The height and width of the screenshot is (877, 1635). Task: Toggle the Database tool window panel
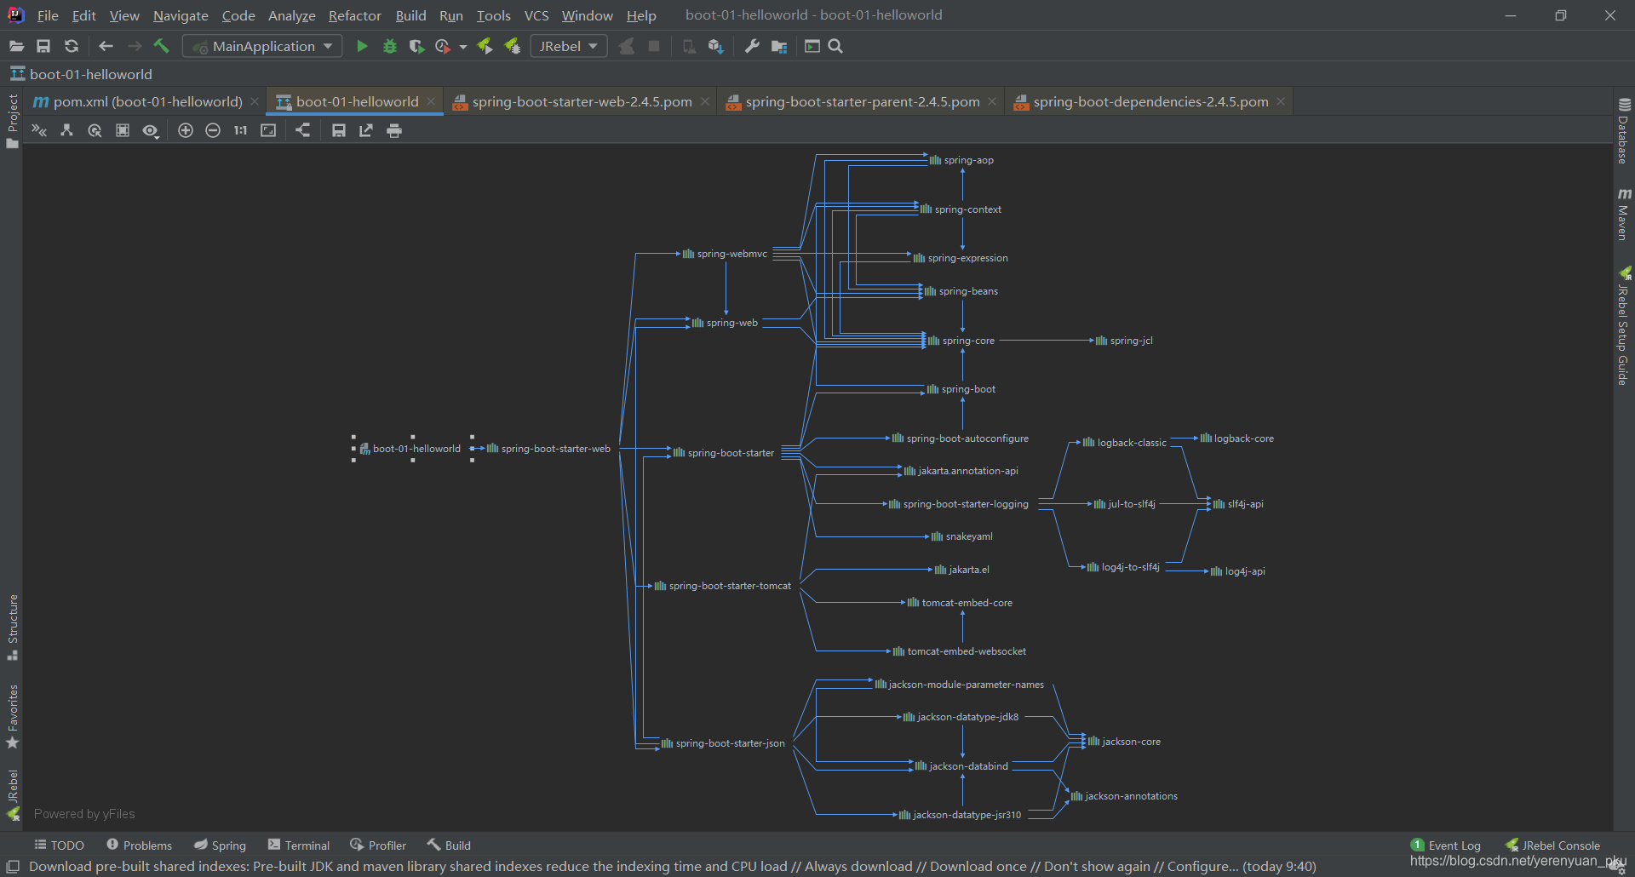click(x=1624, y=130)
